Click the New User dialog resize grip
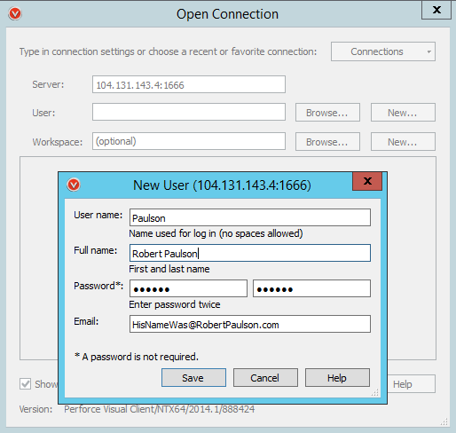This screenshot has height=433, width=456. pos(375,392)
